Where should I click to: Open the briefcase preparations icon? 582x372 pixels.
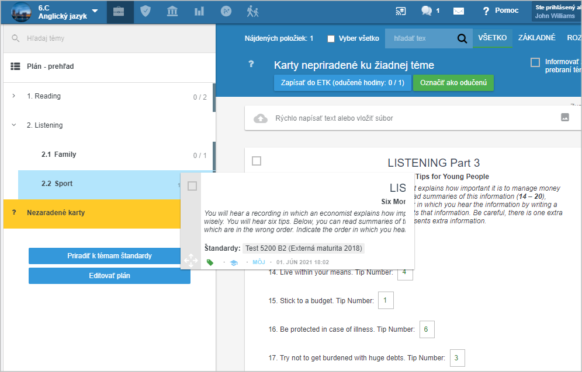point(119,12)
